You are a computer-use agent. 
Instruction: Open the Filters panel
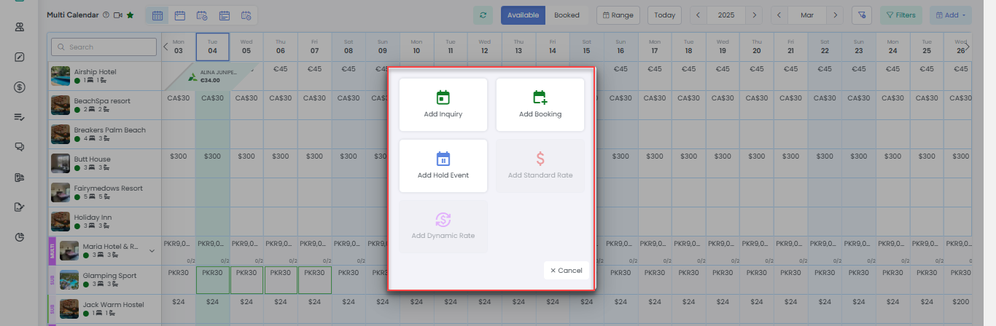click(x=901, y=15)
